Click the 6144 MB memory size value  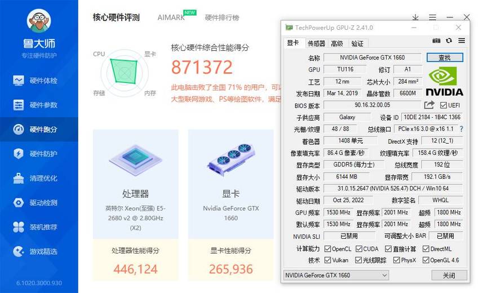pos(347,176)
